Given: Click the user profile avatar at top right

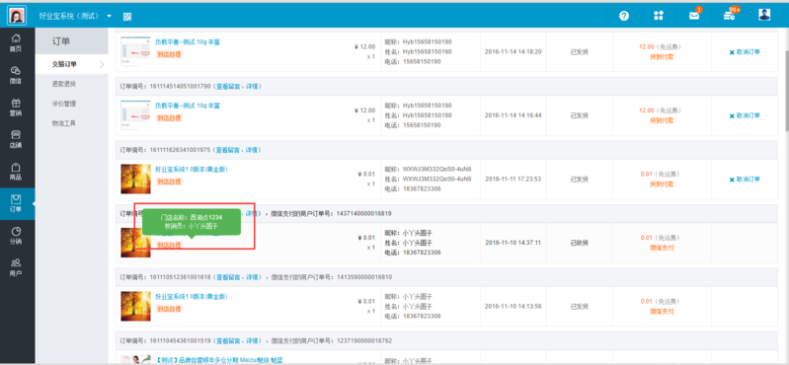Looking at the screenshot, I should click(764, 15).
